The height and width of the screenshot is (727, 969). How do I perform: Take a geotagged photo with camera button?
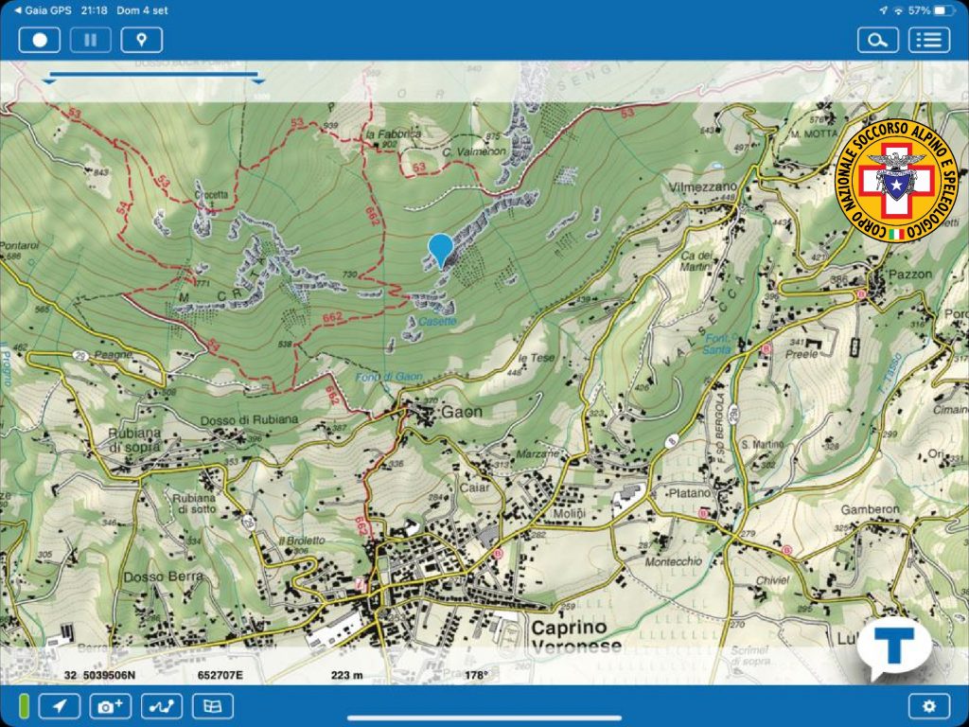[x=111, y=705]
